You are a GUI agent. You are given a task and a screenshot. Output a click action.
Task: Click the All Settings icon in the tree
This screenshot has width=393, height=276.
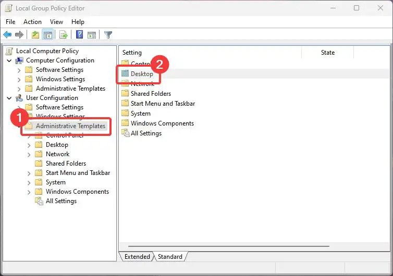(39, 201)
